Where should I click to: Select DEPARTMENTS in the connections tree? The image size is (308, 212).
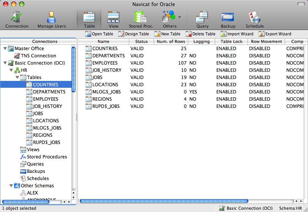[46, 92]
